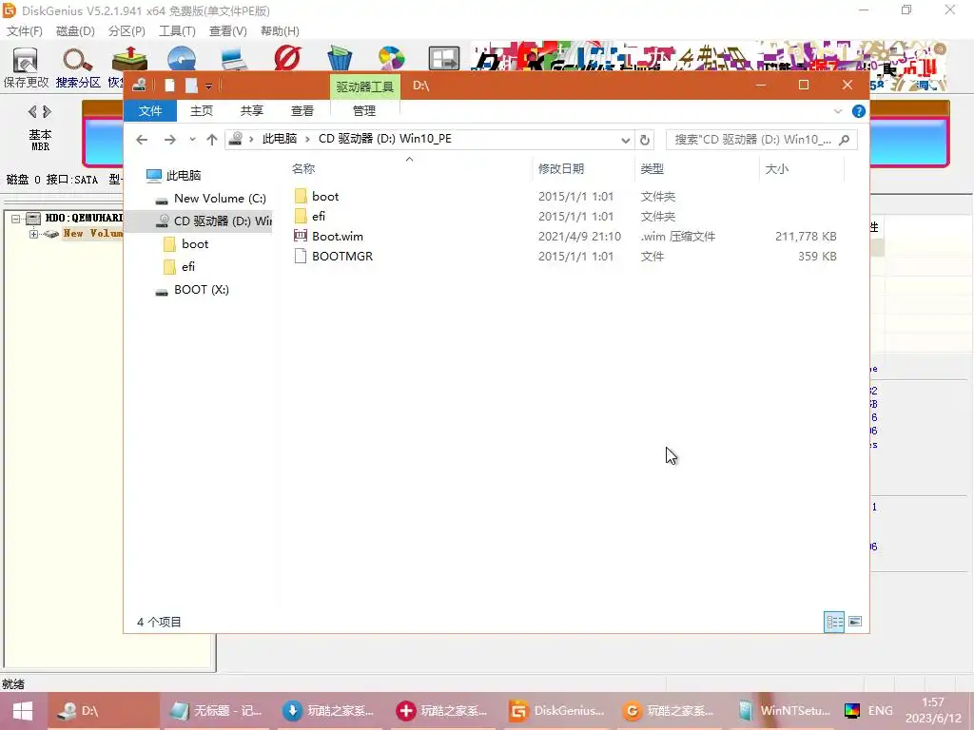The image size is (974, 730).
Task: Sort by 大小 column header
Action: (776, 168)
